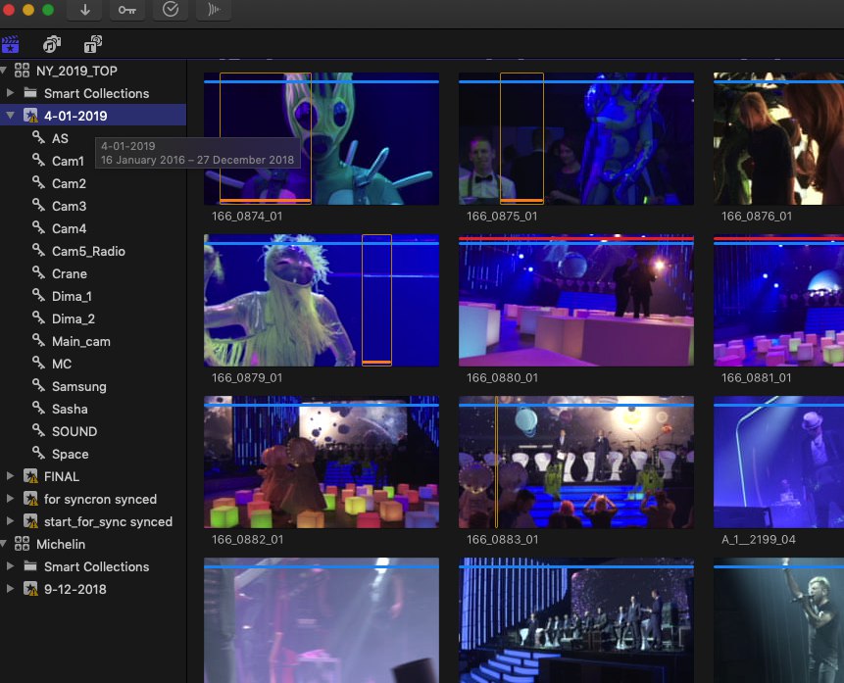Select the Dima_2 keyword collection
This screenshot has height=683, width=844.
click(74, 319)
